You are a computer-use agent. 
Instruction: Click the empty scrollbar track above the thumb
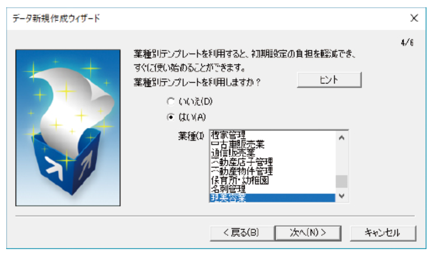coord(342,159)
